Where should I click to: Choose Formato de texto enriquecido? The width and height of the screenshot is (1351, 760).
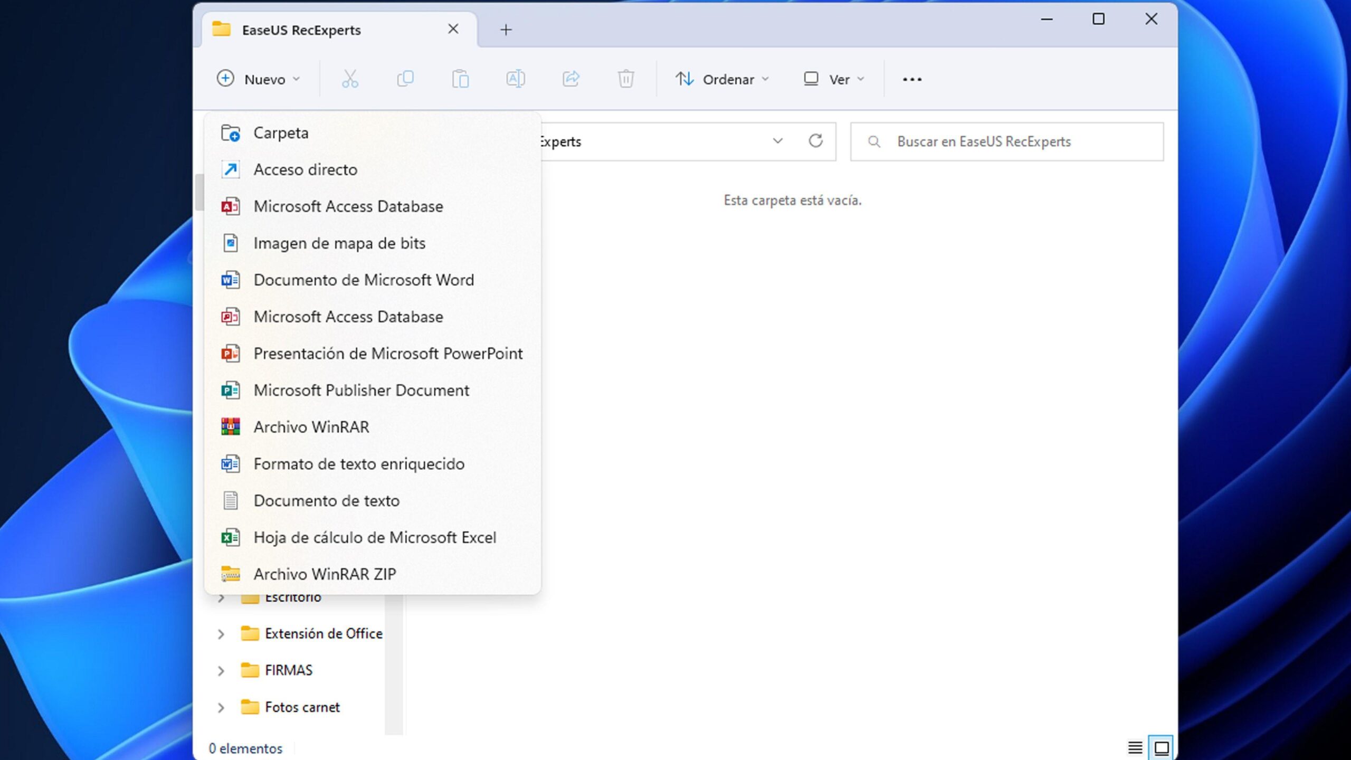point(373,464)
